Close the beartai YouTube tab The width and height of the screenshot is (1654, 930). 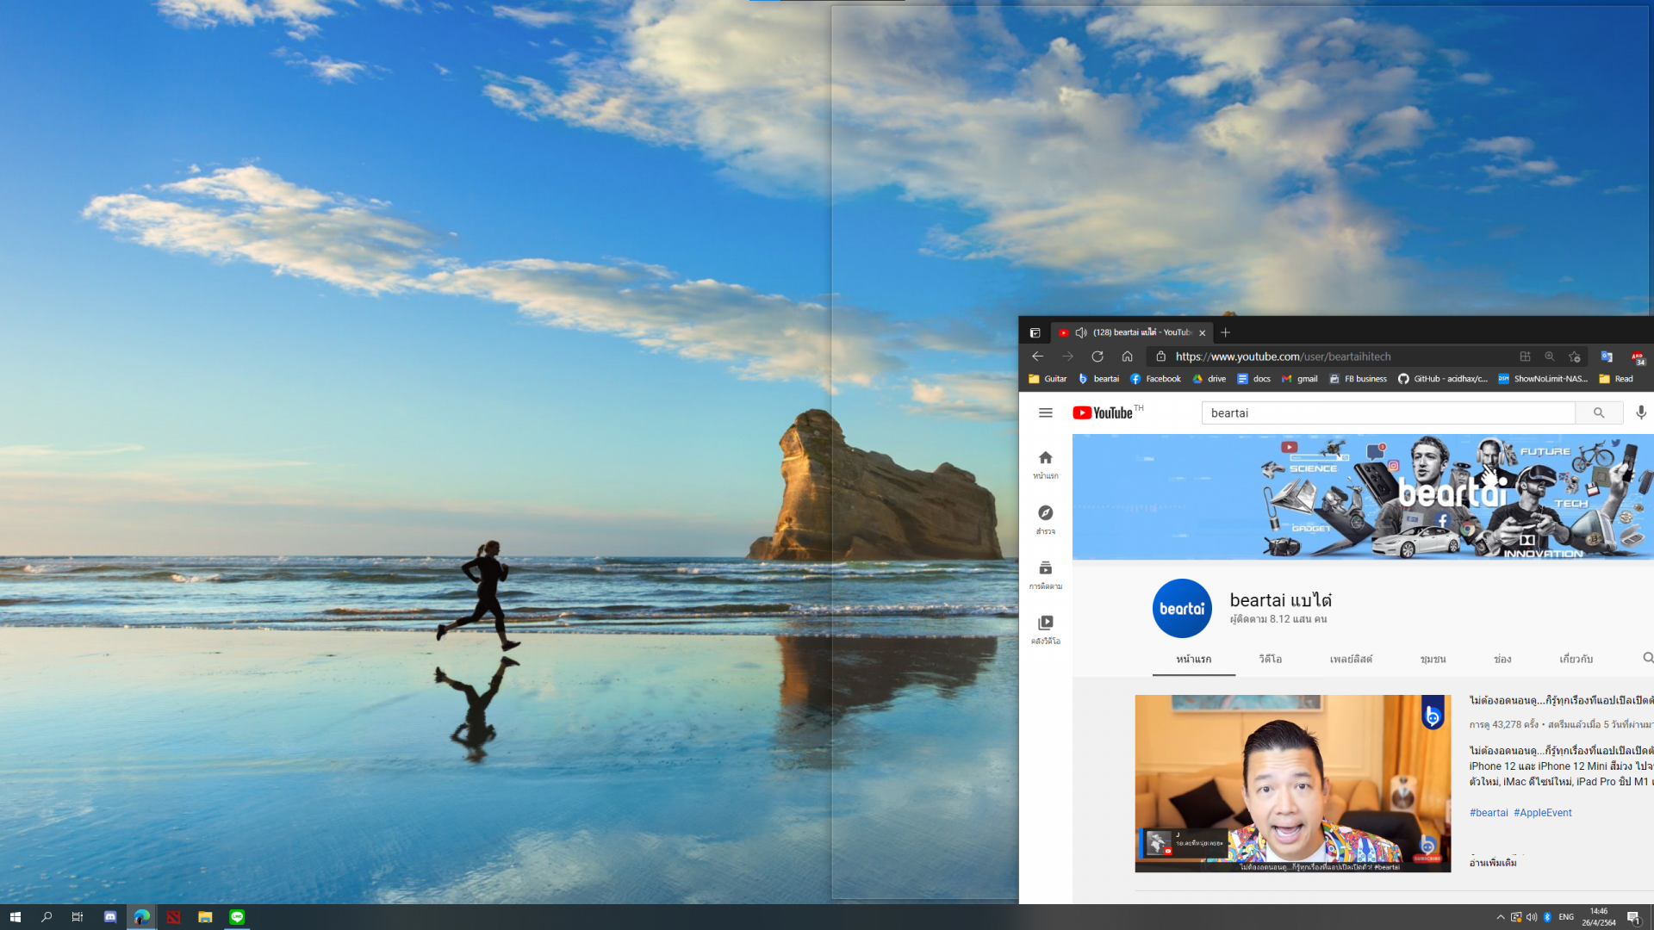(1203, 332)
